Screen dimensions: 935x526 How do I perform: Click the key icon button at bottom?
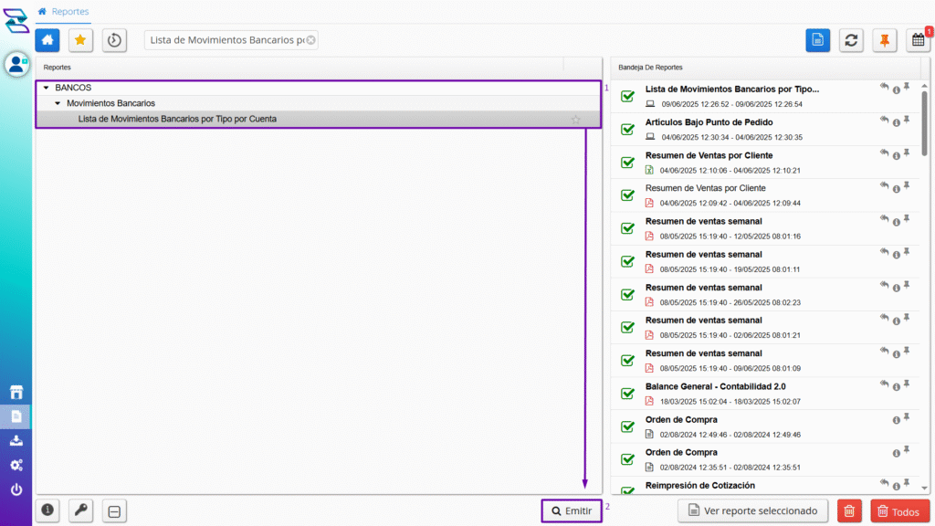pos(81,511)
